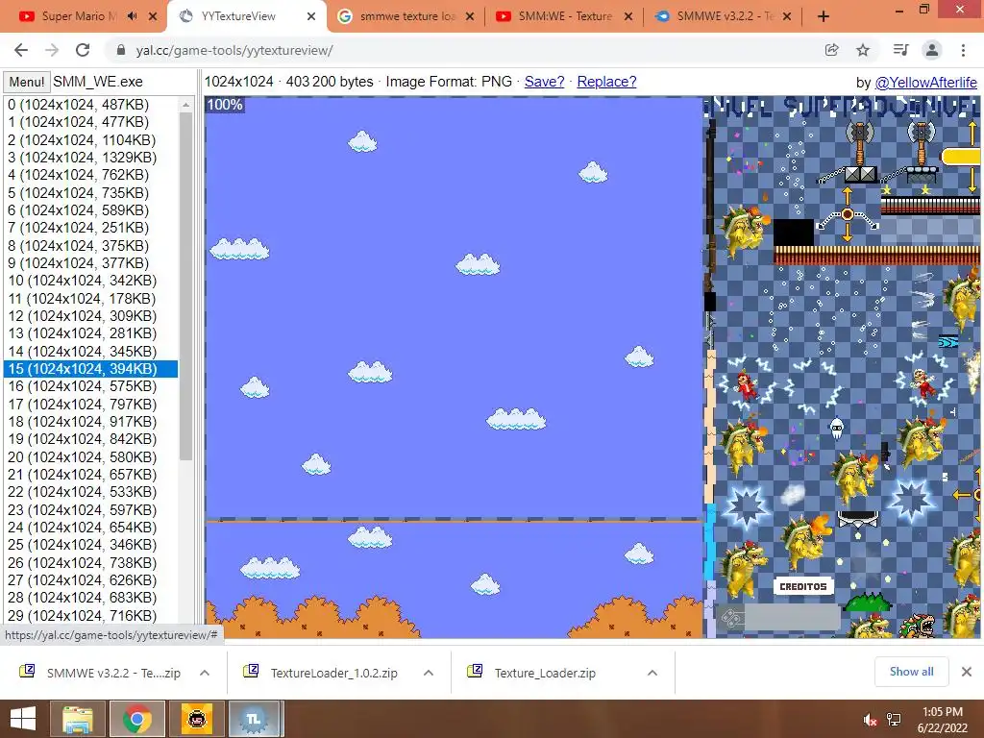984x738 pixels.
Task: Click the texture list scroll-up arrow
Action: pos(185,105)
